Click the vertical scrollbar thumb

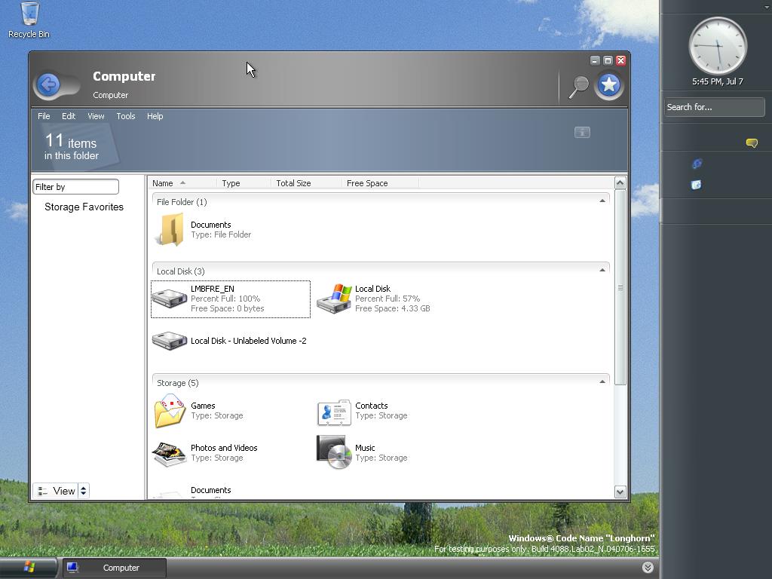coord(620,287)
